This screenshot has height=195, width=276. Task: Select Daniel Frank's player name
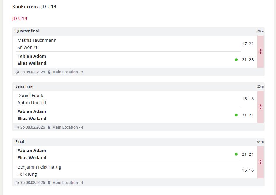30,96
